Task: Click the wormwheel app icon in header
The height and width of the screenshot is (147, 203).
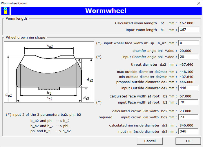Action: tap(5, 11)
